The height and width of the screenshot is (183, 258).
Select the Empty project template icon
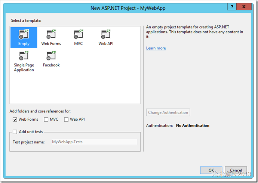pyautogui.click(x=24, y=37)
